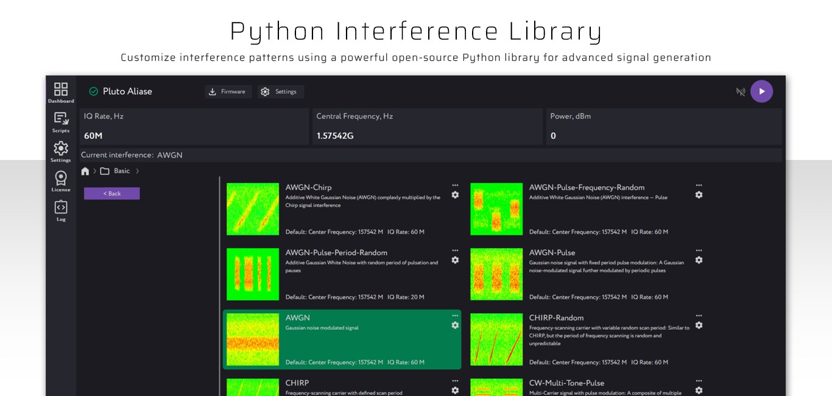Open settings gear for CHIRP-Random
832x396 pixels.
[x=699, y=325]
